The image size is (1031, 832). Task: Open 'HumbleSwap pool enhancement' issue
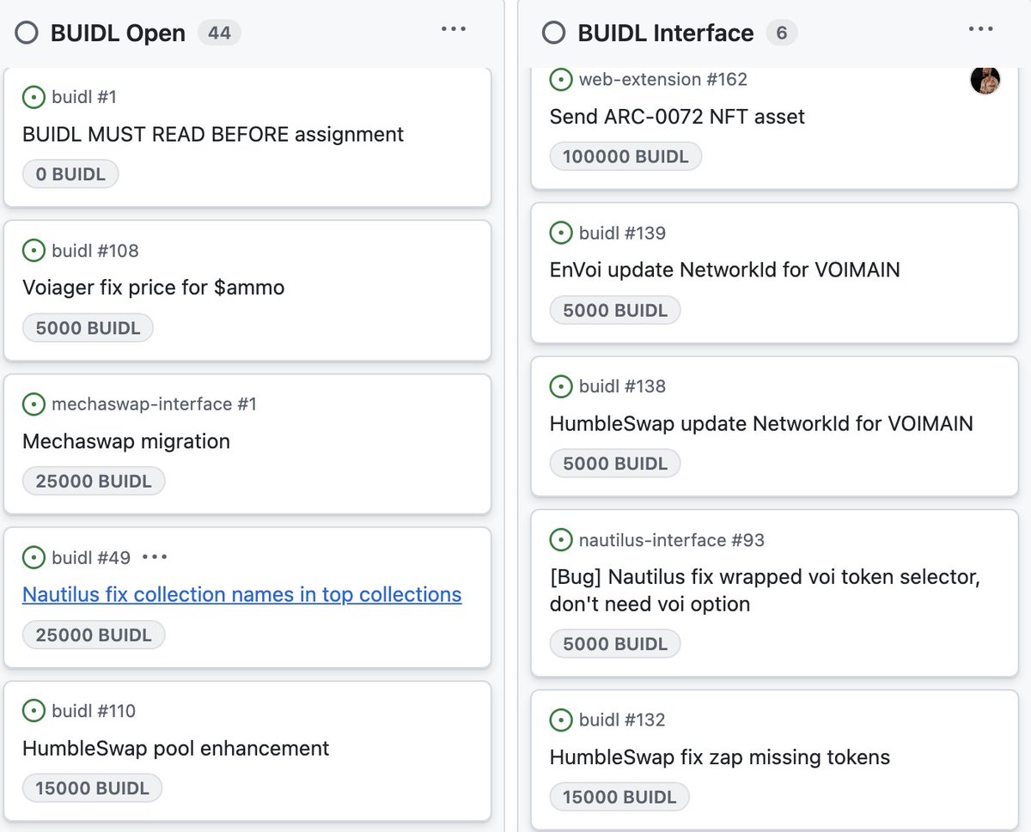[176, 748]
